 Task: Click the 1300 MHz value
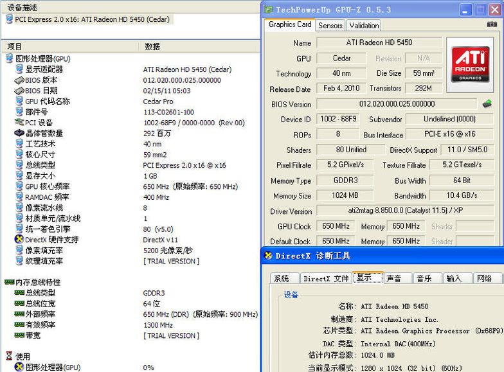[x=158, y=325]
